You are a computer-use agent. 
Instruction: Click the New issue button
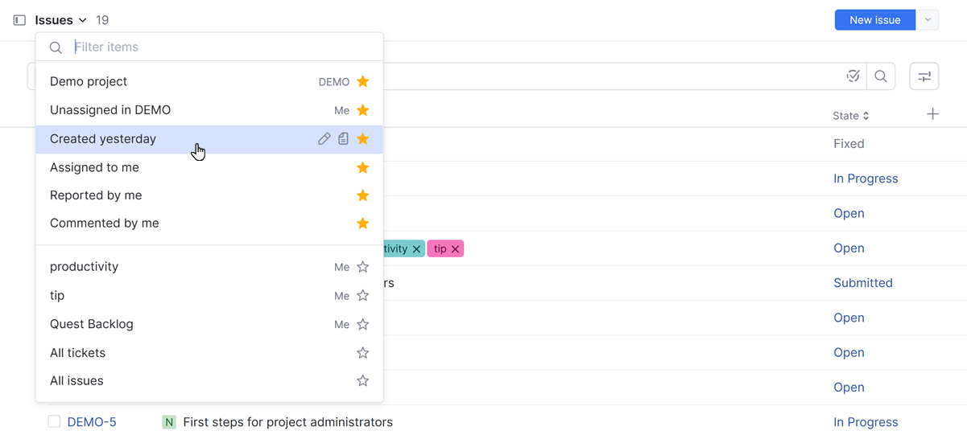pos(874,20)
